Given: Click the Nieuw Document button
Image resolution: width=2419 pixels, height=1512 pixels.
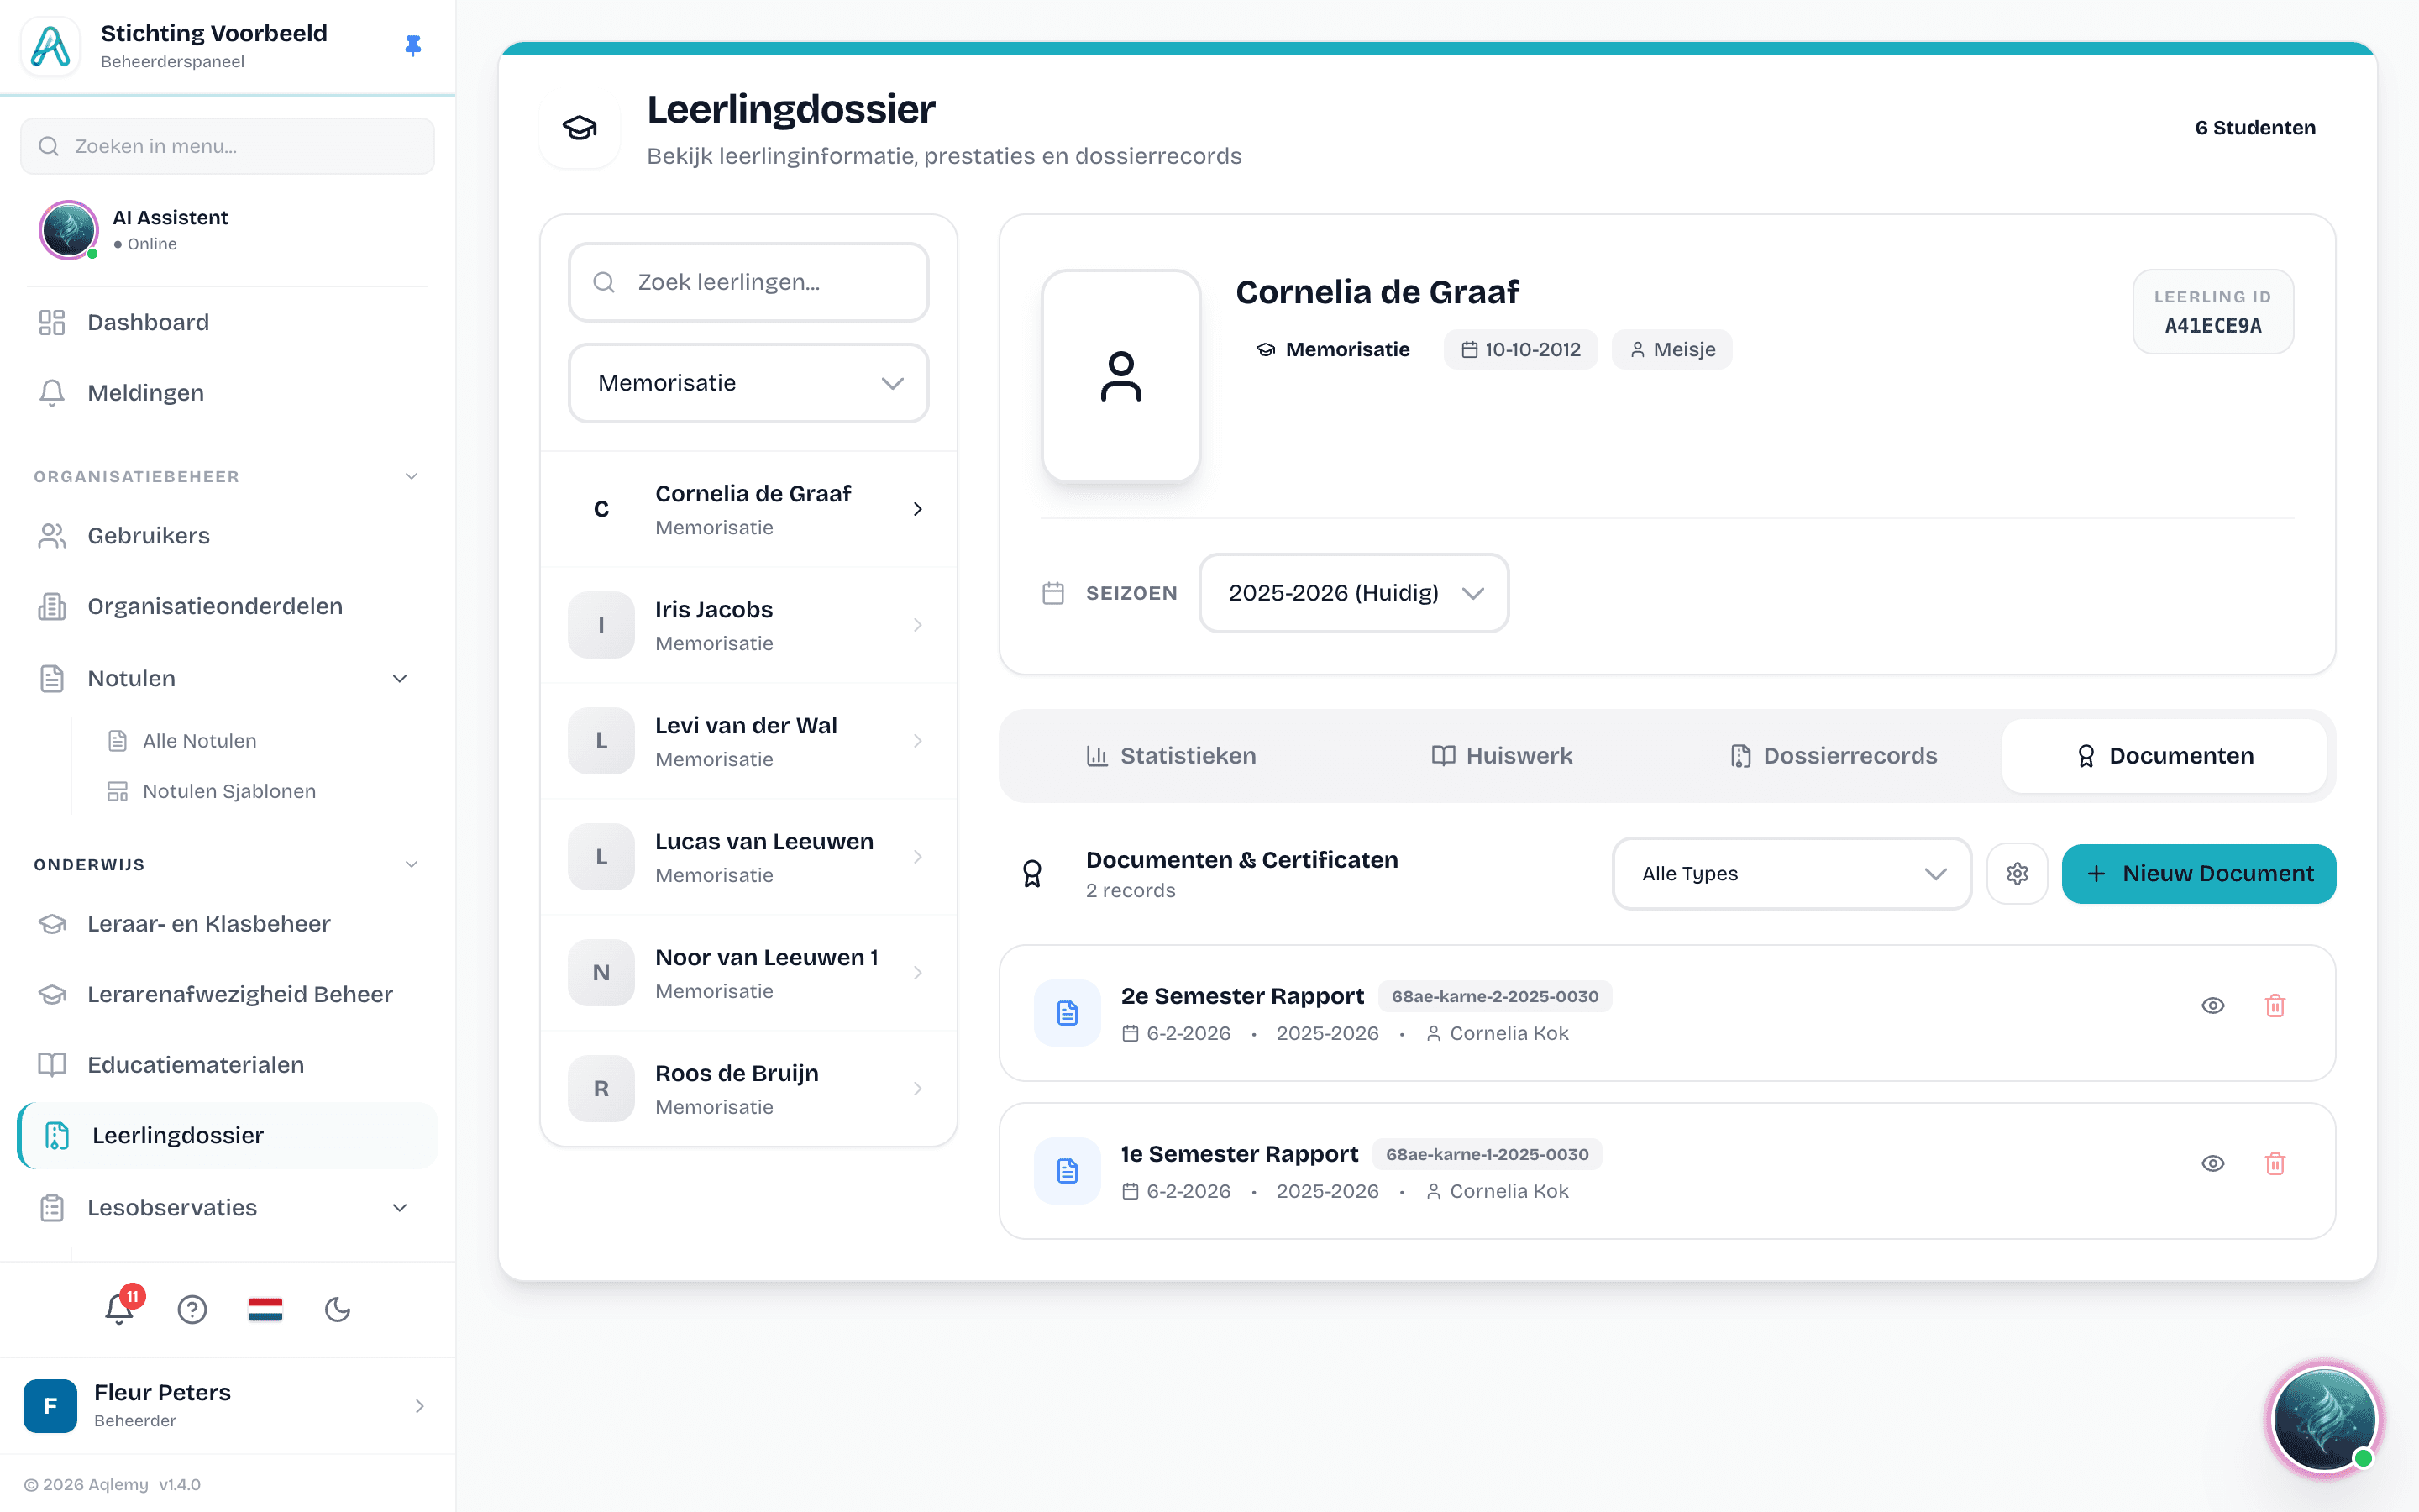Looking at the screenshot, I should 2198,874.
